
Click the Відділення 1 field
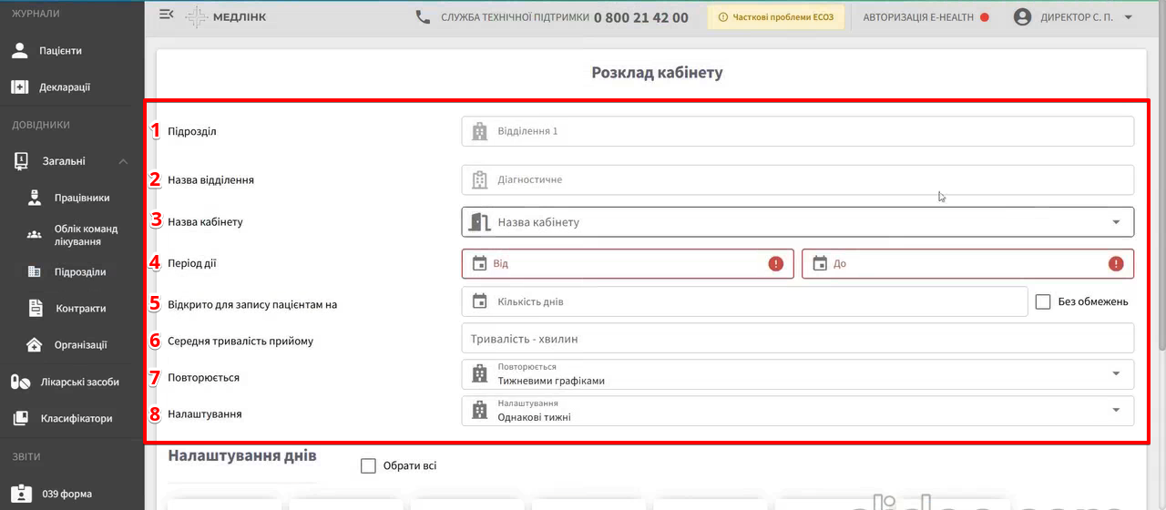pos(798,131)
